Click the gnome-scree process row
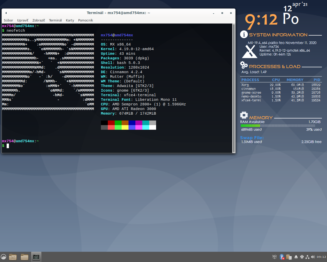 click(x=281, y=93)
